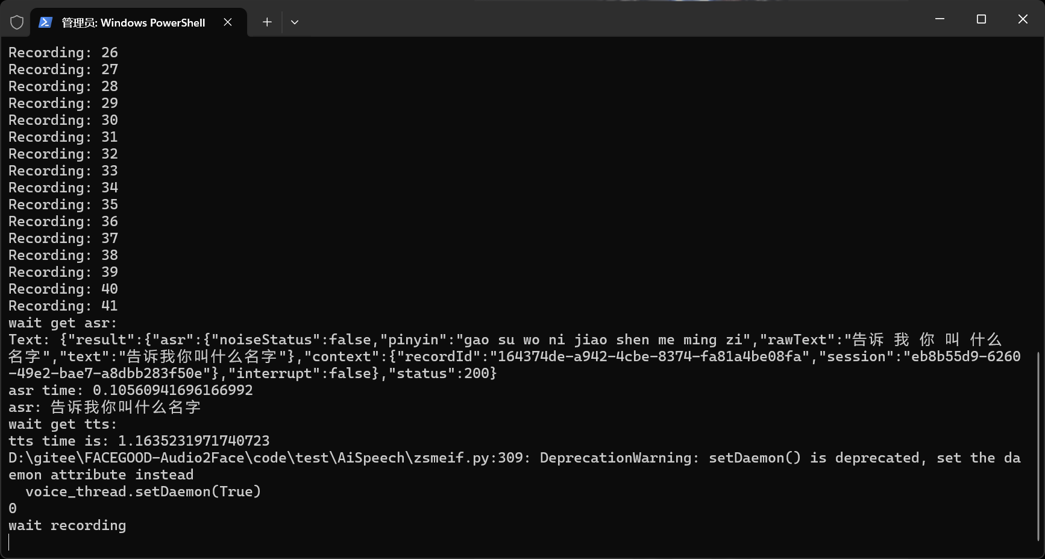Click the voice_thread.setDaemon(True) line
1045x559 pixels.
pyautogui.click(x=143, y=491)
